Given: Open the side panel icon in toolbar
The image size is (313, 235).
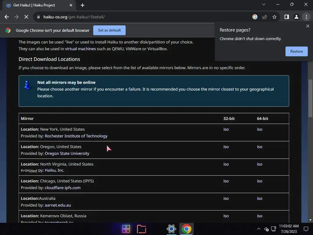Looking at the screenshot, I should pos(287,17).
